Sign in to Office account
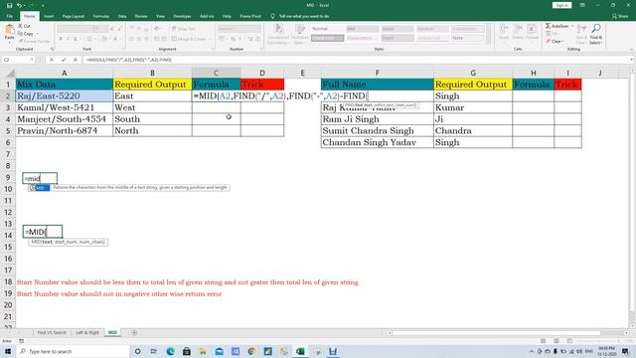 (561, 5)
